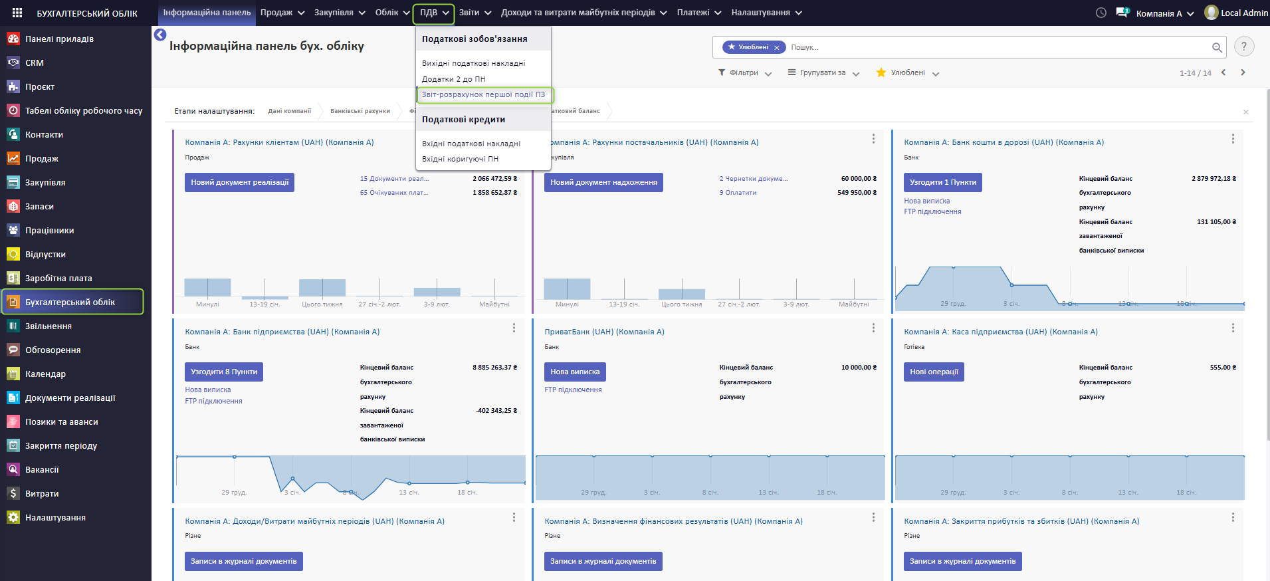1270x581 pixels.
Task: Expand the Фільтри dropdown
Action: pos(745,72)
